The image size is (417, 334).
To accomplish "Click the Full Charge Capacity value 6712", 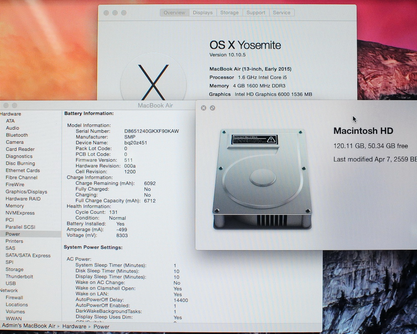I will coord(150,201).
